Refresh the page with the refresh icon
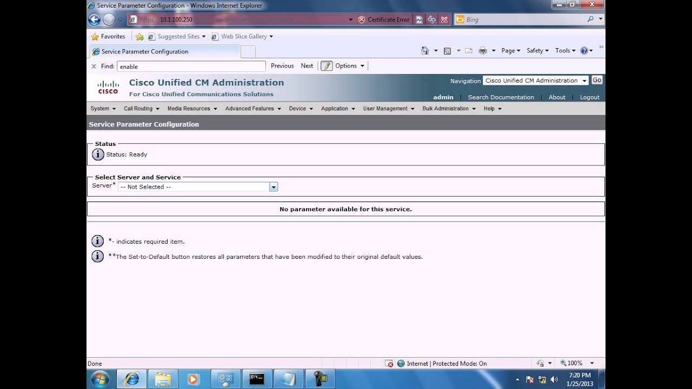 tap(431, 19)
